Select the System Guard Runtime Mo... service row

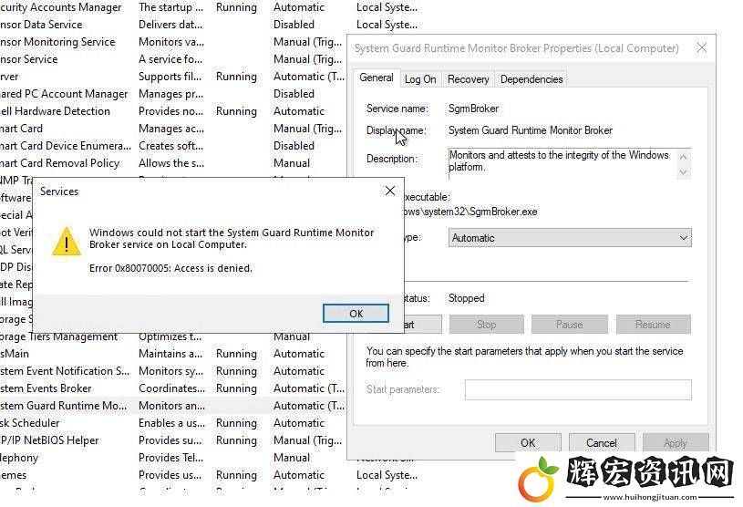[x=172, y=406]
